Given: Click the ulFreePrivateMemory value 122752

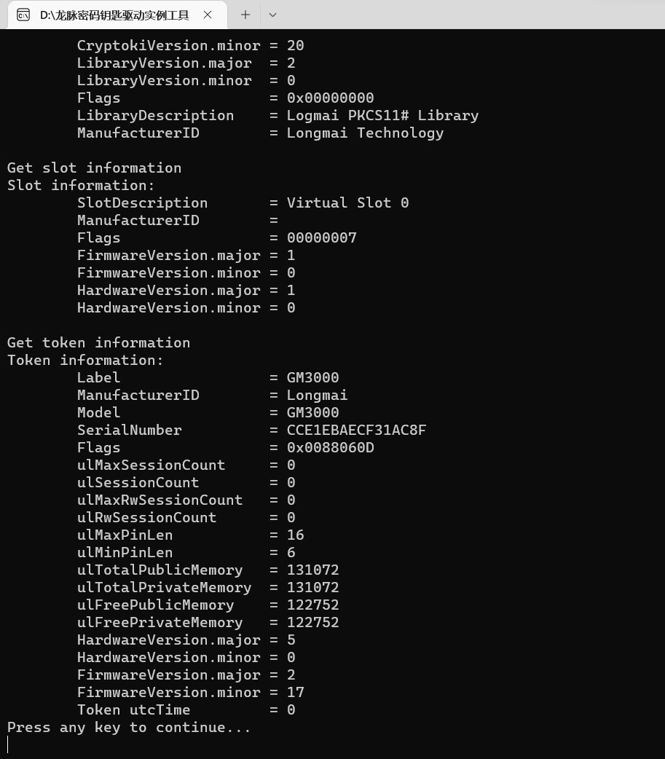Looking at the screenshot, I should (x=312, y=622).
